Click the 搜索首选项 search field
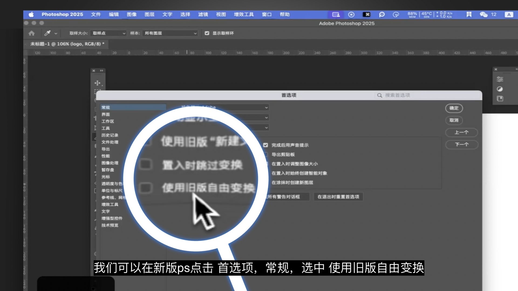Image resolution: width=518 pixels, height=291 pixels. 428,95
